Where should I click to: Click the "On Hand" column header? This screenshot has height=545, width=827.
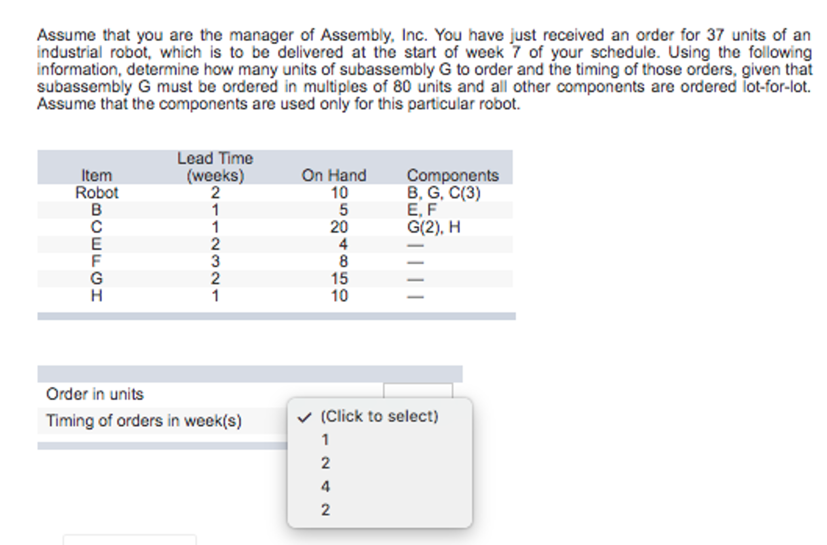(334, 176)
